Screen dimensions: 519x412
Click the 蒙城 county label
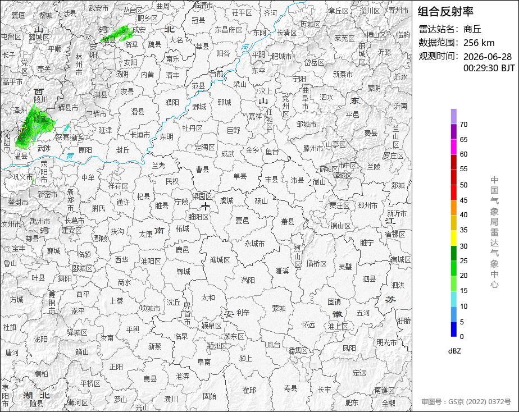pyautogui.click(x=279, y=308)
